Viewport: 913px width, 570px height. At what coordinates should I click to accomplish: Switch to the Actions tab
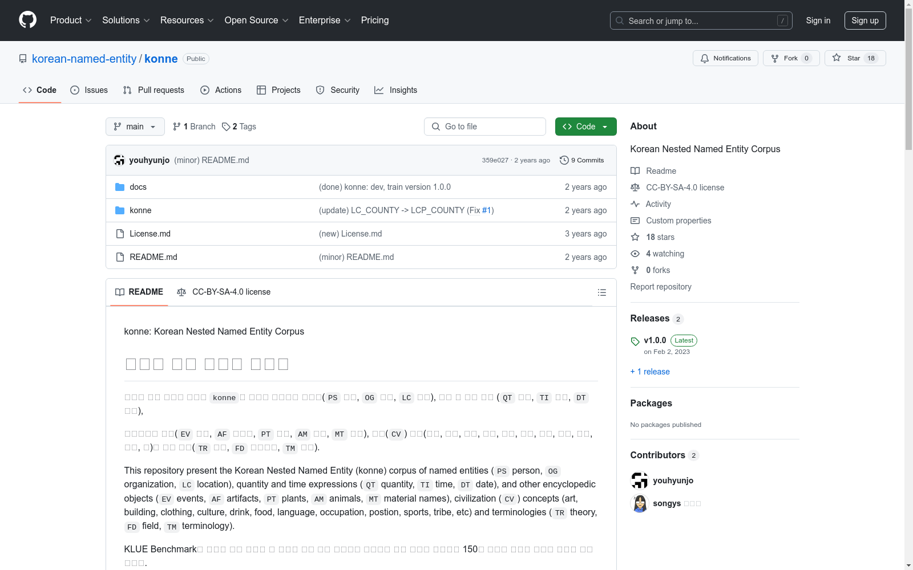[x=221, y=90]
